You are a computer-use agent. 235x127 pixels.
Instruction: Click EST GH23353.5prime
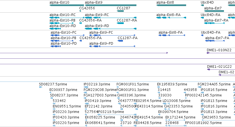click(178, 107)
